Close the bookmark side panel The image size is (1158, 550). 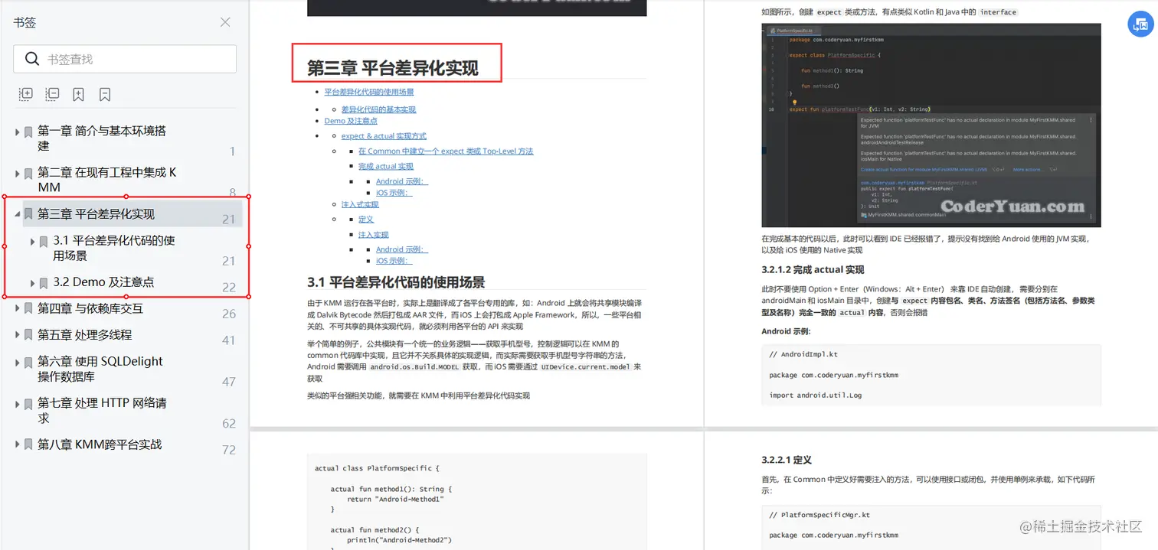(224, 22)
